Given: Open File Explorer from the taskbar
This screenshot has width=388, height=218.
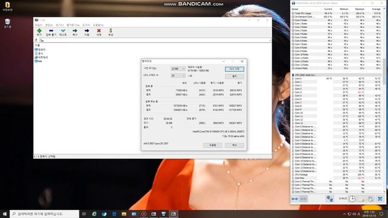Looking at the screenshot, I should tap(124, 214).
